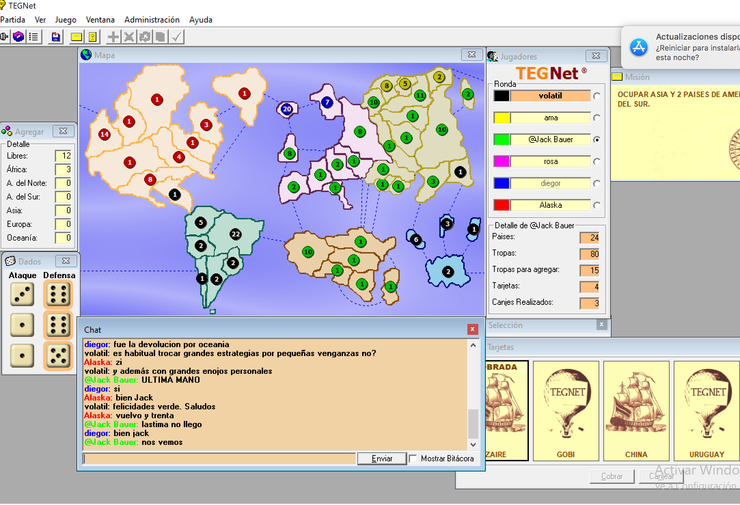Select the blue 7 army token in Europe

(327, 102)
